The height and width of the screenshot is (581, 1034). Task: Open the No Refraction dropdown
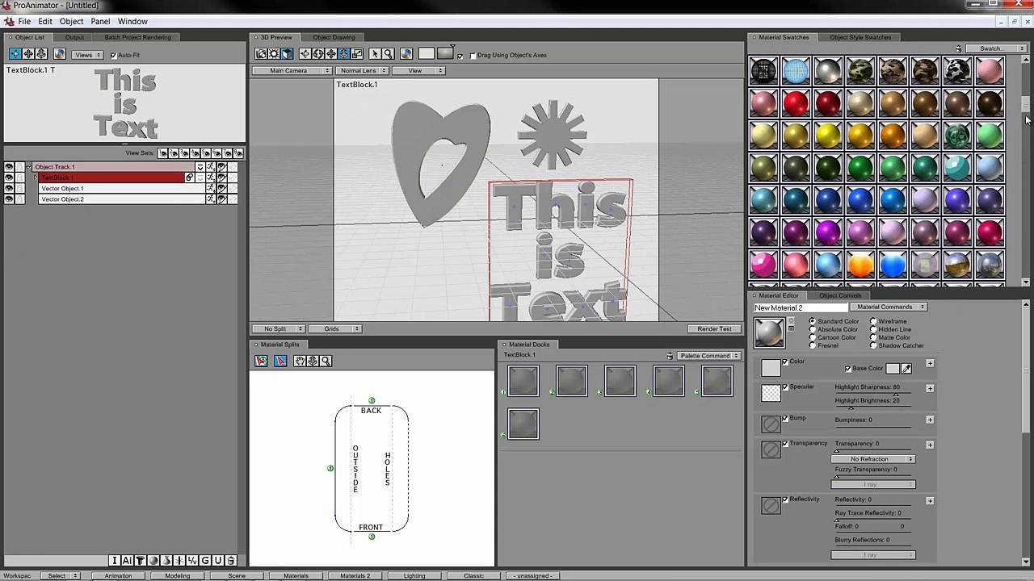coord(873,459)
